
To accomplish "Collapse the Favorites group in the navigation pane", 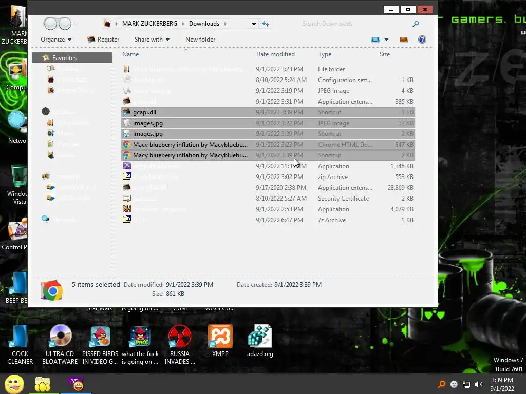I will coord(72,57).
